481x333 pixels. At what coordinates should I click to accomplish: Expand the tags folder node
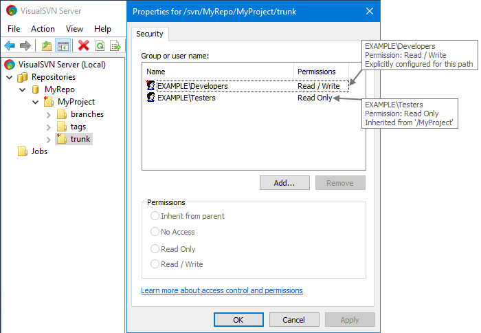pos(49,127)
